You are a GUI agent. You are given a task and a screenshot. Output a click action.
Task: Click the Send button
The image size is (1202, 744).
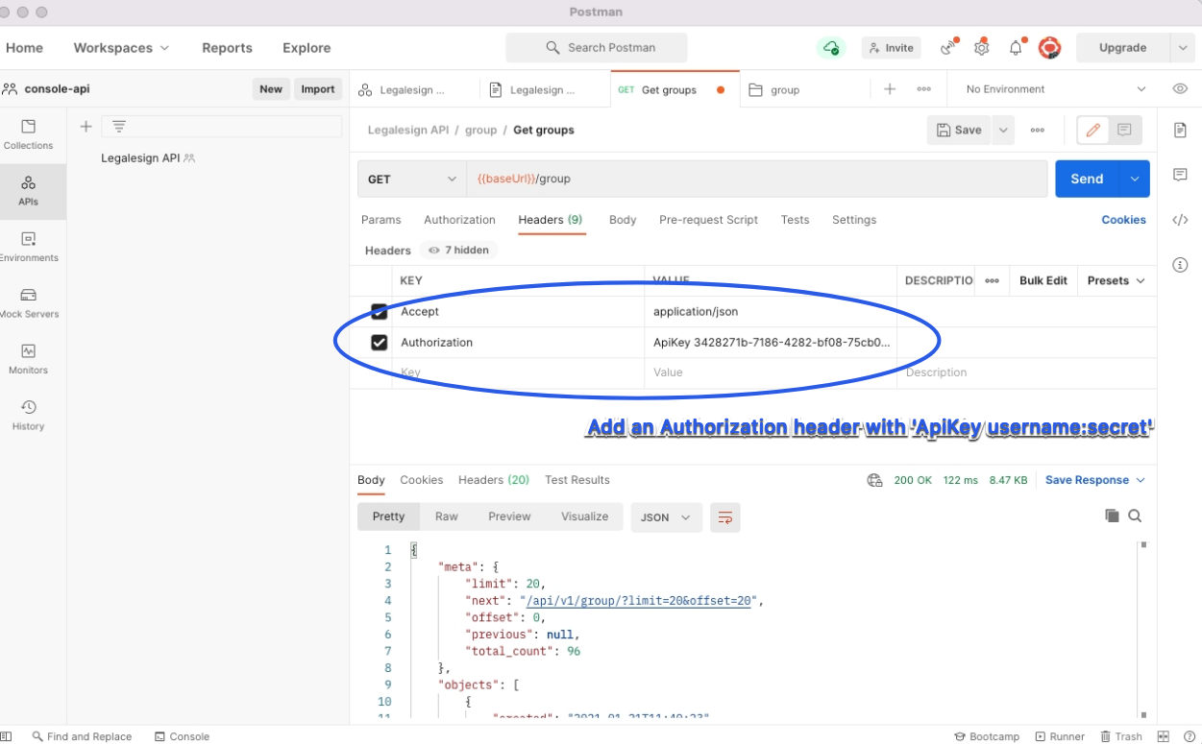click(1087, 179)
